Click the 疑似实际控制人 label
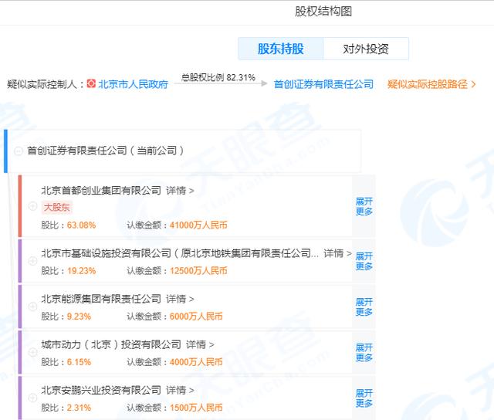Image resolution: width=494 pixels, height=420 pixels. coord(46,84)
